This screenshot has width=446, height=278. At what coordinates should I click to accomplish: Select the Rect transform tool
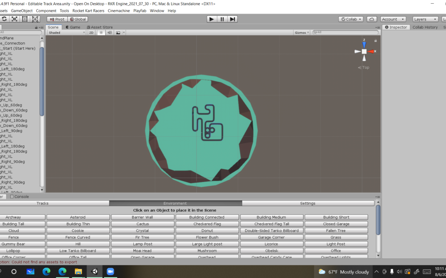point(25,19)
